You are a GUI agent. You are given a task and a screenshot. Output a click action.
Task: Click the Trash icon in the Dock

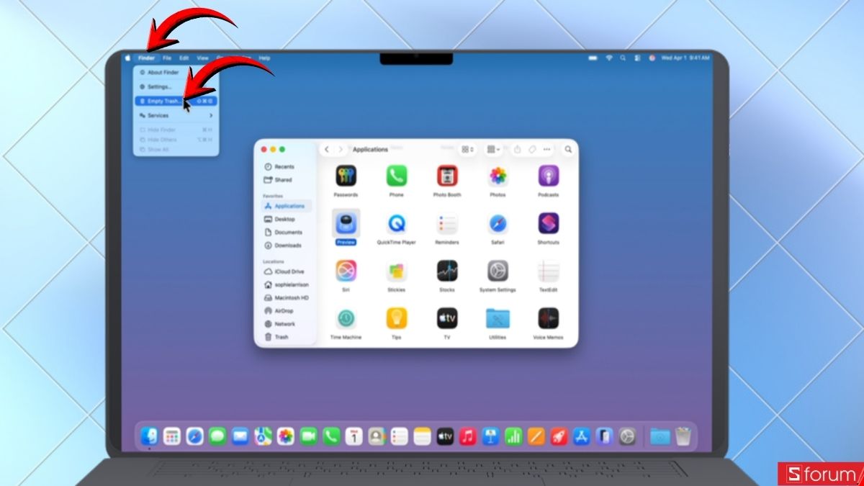683,436
